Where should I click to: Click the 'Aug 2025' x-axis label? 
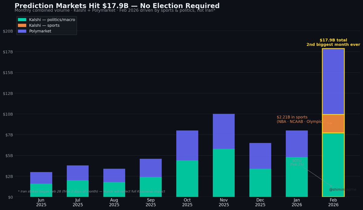114,202
